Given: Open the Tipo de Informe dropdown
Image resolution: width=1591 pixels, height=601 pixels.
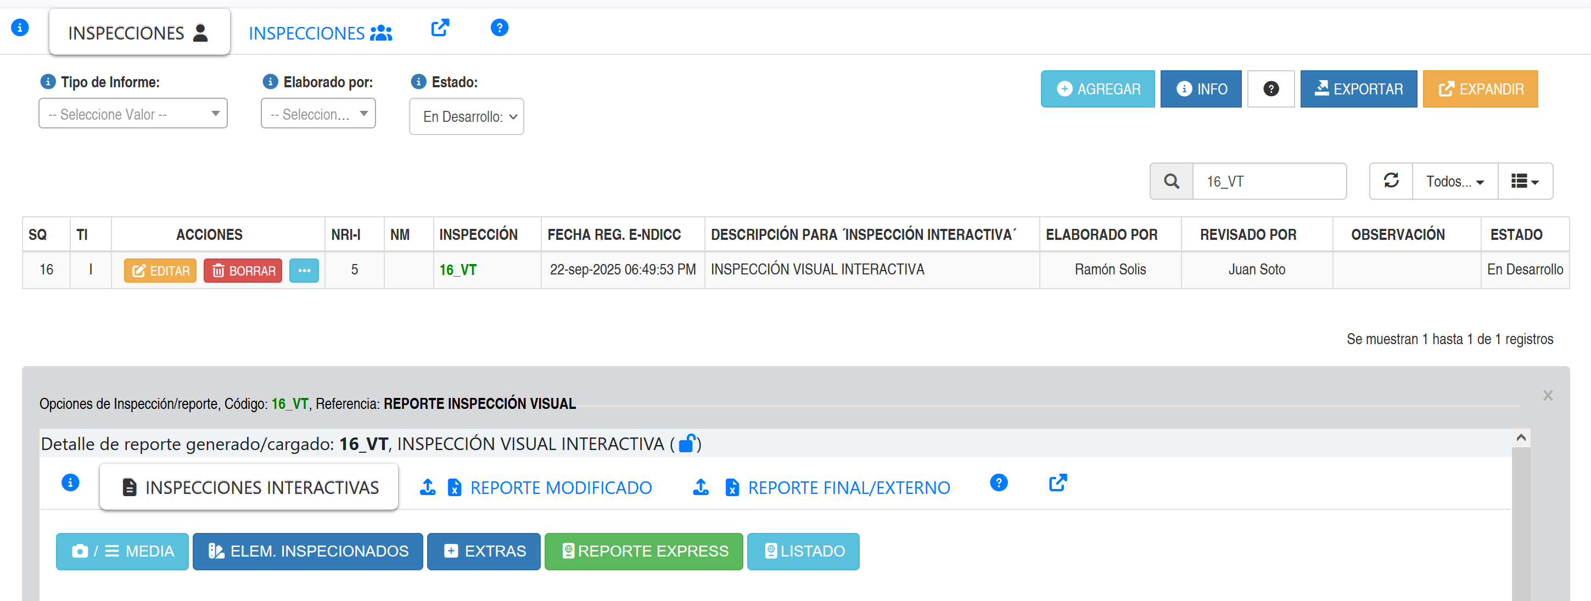Looking at the screenshot, I should [133, 114].
